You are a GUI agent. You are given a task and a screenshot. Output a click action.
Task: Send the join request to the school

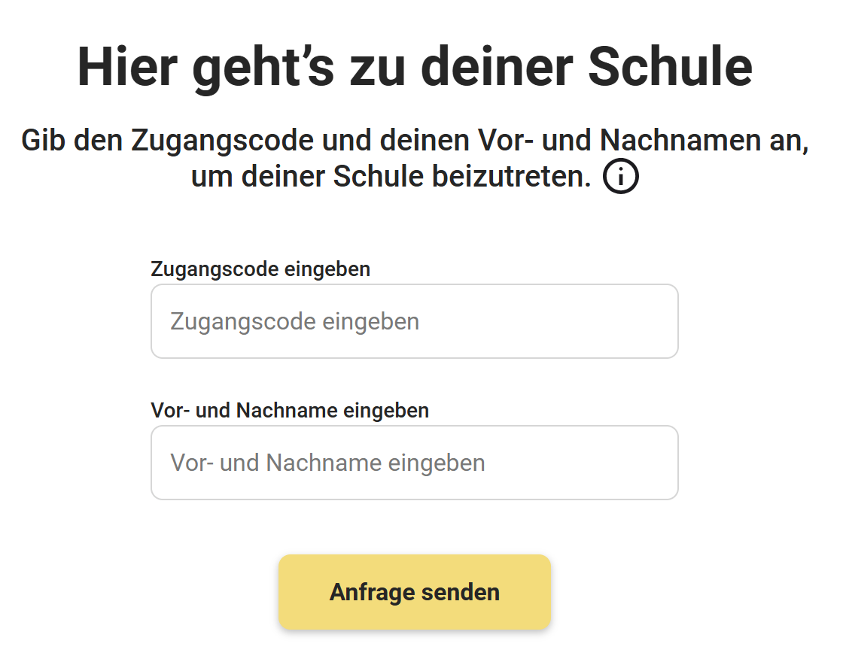414,592
